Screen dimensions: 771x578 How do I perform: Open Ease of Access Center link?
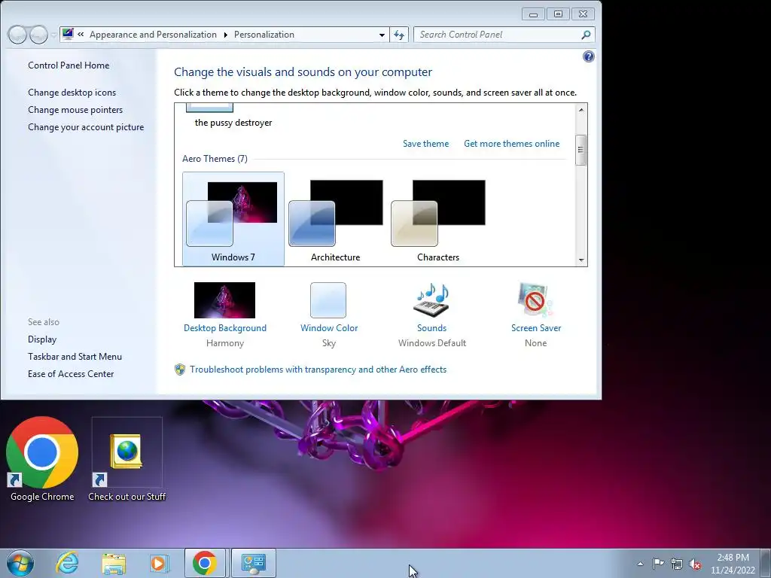pyautogui.click(x=71, y=373)
